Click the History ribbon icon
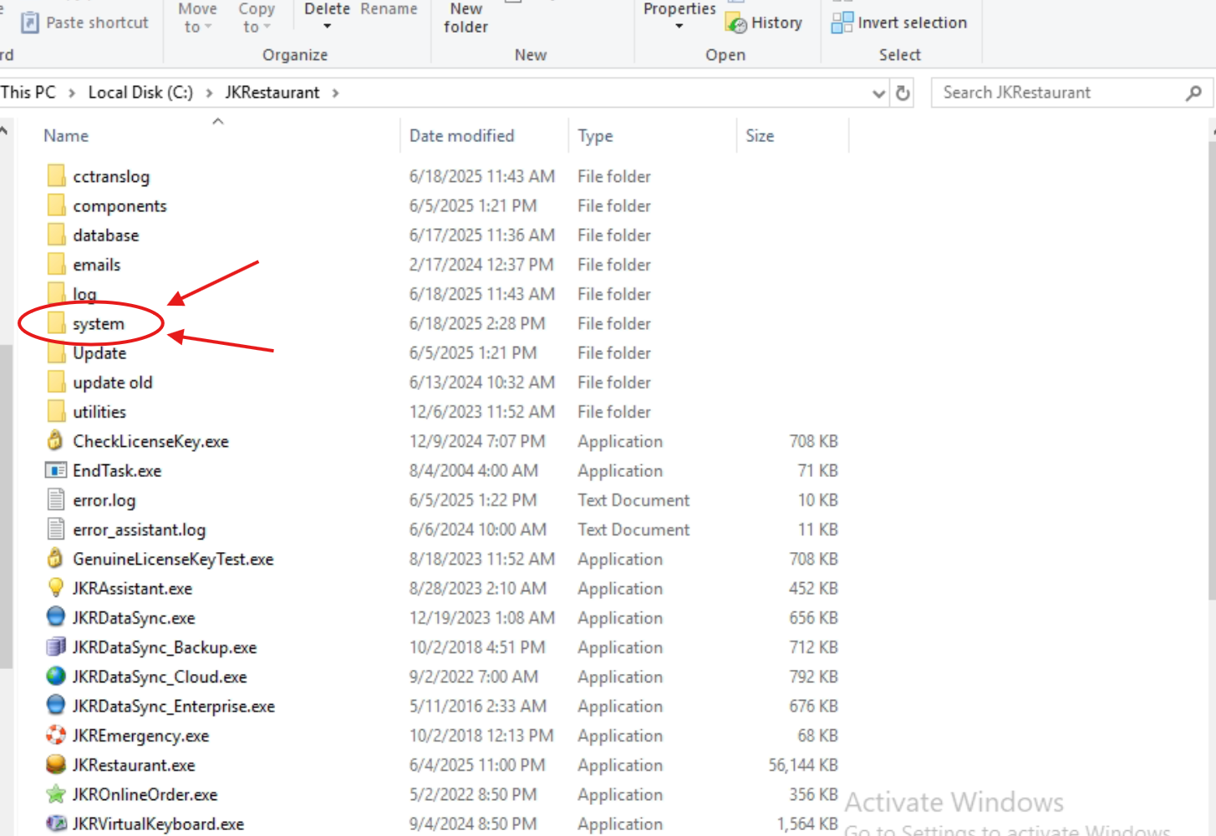Image resolution: width=1216 pixels, height=836 pixels. (x=736, y=23)
